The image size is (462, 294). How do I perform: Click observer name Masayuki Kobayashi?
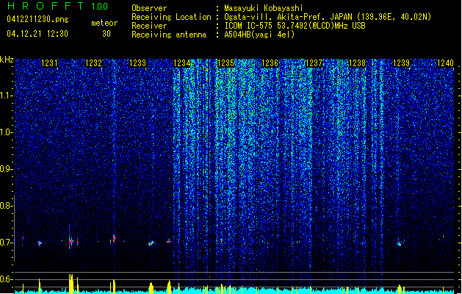[264, 8]
